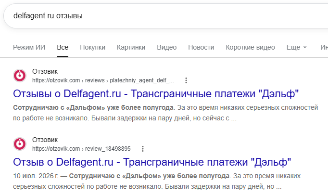Viewport: 328px width, 195px height.
Task: Open 'Отзыв о Delfagent.ru' result link
Action: [152, 162]
